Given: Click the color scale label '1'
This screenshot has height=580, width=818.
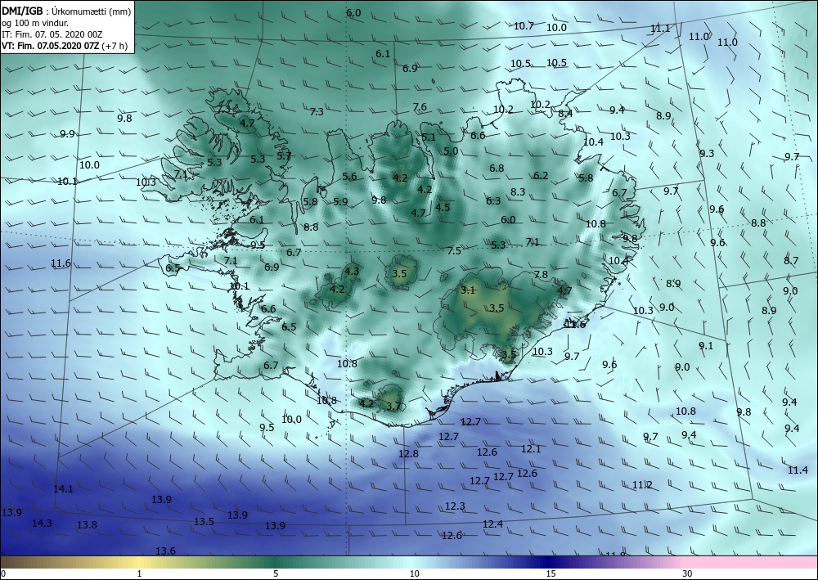Looking at the screenshot, I should (x=139, y=573).
